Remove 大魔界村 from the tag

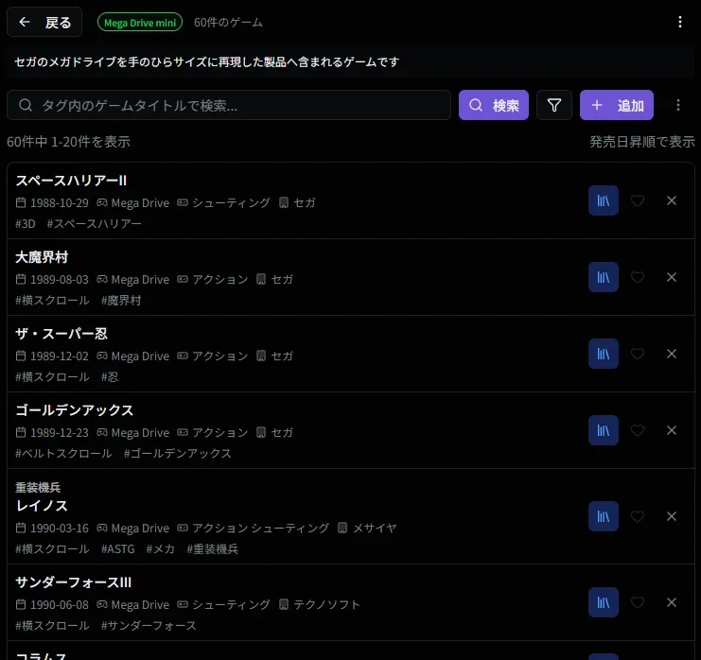tap(672, 277)
